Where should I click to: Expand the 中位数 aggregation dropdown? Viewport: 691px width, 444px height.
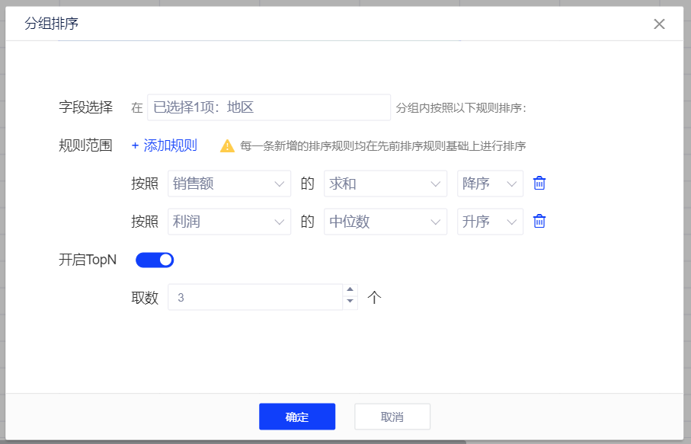click(x=385, y=222)
